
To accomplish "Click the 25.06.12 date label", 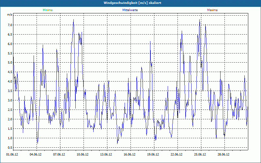I will coord(200,155).
